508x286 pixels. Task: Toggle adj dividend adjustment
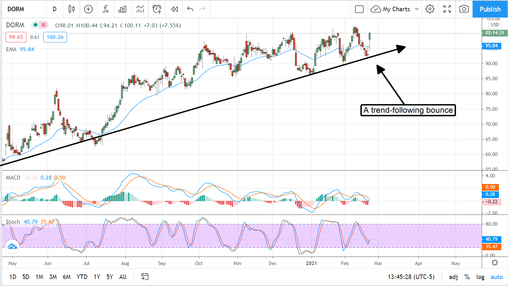453,277
